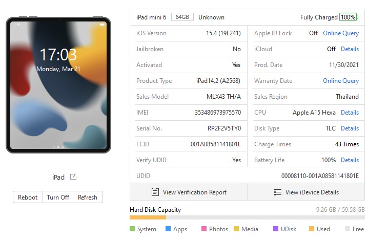Run Online Query for Apple ID Lock
This screenshot has width=368, height=242.
(341, 33)
